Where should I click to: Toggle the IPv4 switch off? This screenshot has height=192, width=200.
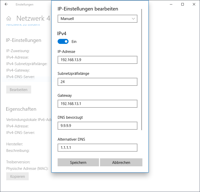point(63,42)
